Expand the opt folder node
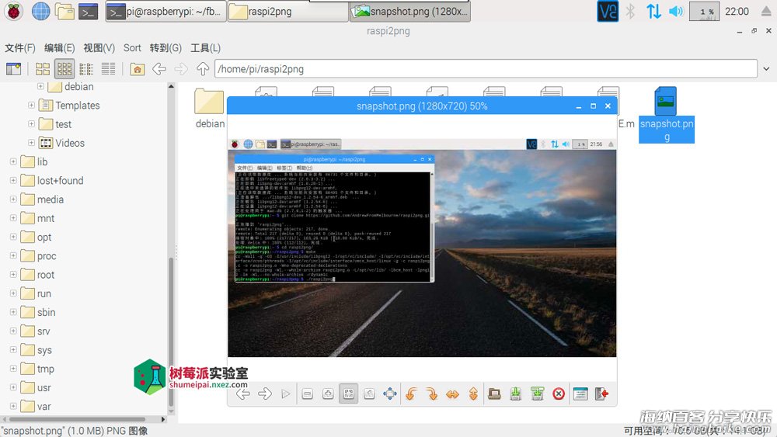Screen dimensions: 777x437 (x=13, y=237)
